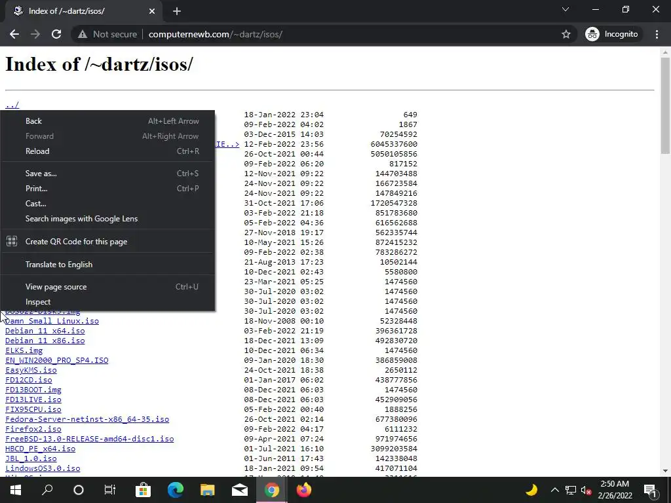
Task: Open Firefox2.iso link
Action: (33, 429)
